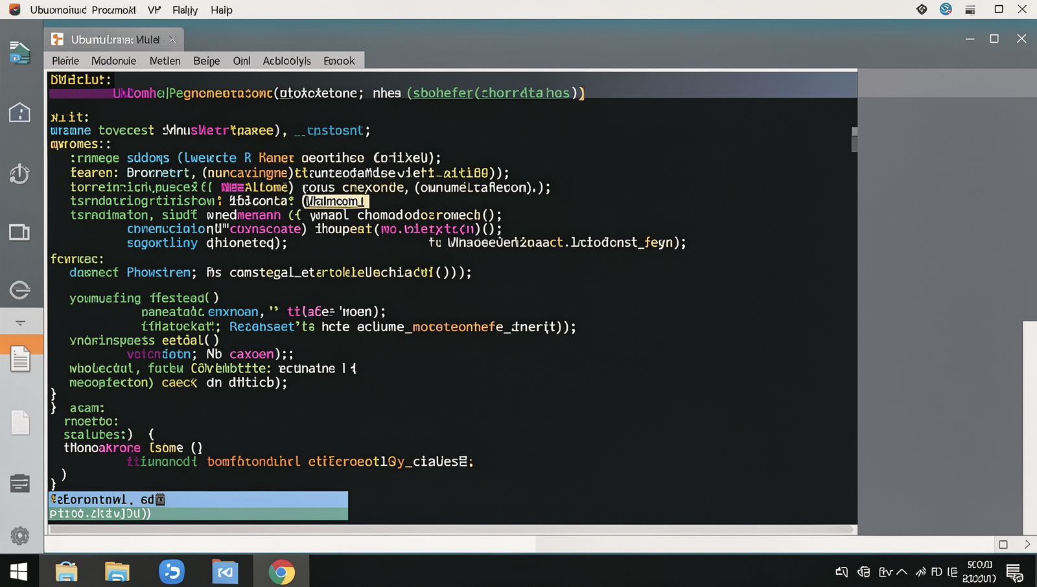Click the home sidebar icon
The height and width of the screenshot is (587, 1037).
19,112
